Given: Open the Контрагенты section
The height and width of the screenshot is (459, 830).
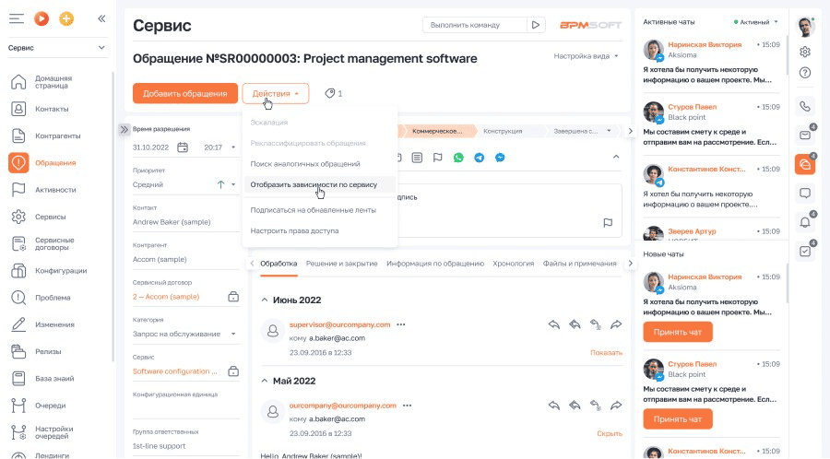Looking at the screenshot, I should 58,135.
